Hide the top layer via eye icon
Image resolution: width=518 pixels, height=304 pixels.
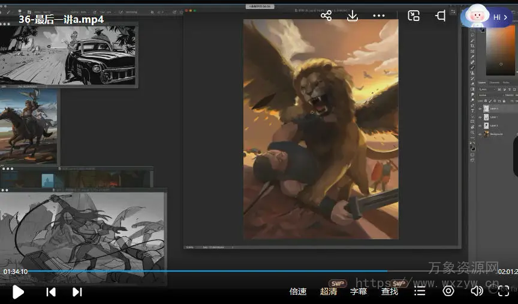[480, 109]
